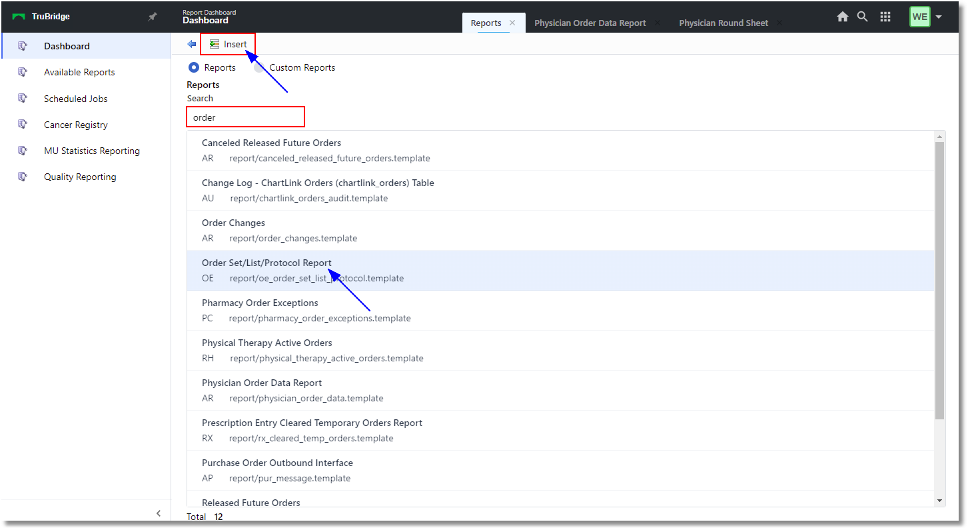Select the Reports radio button
Screen dimensions: 968x530
pos(194,67)
